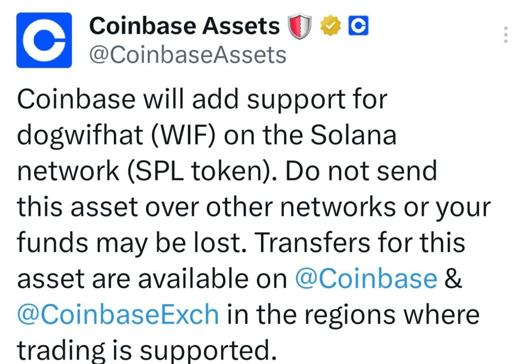The width and height of the screenshot is (528, 364).
Task: Open the @Coinbase mention link
Action: [x=366, y=278]
